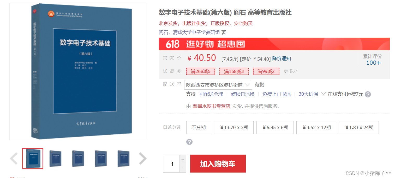Click the shipping fee help question icon
Image resolution: width=395 pixels, height=178 pixels.
click(x=368, y=94)
